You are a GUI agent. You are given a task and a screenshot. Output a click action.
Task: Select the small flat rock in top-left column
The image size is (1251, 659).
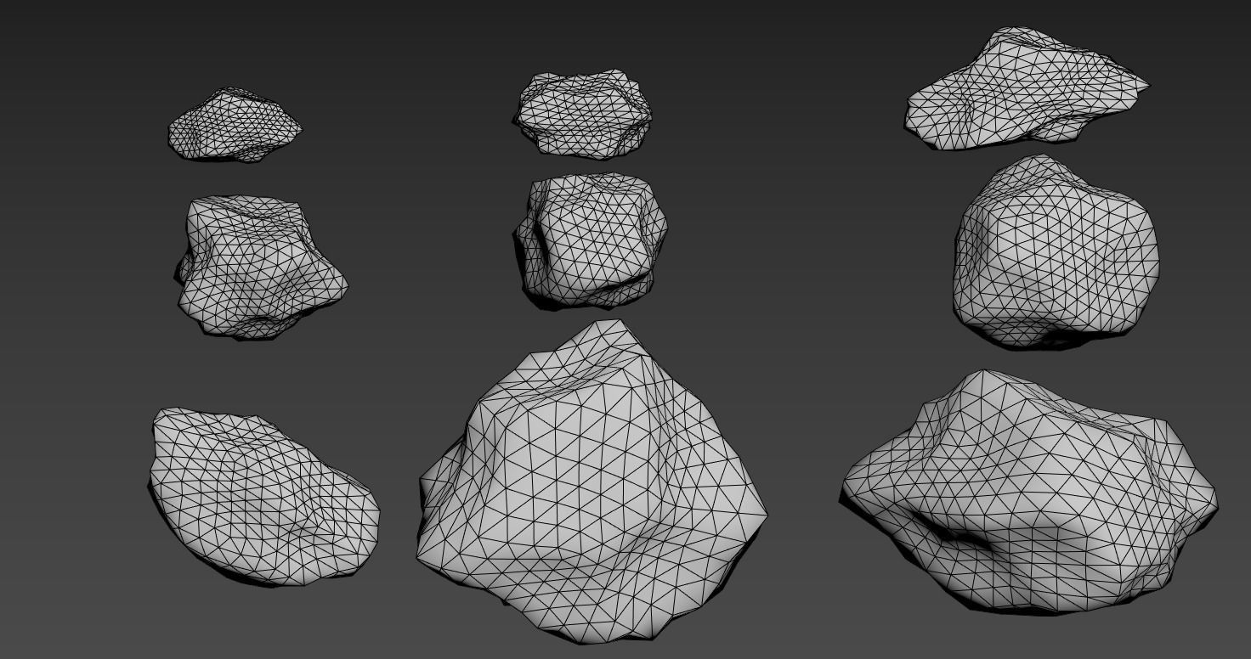click(235, 125)
